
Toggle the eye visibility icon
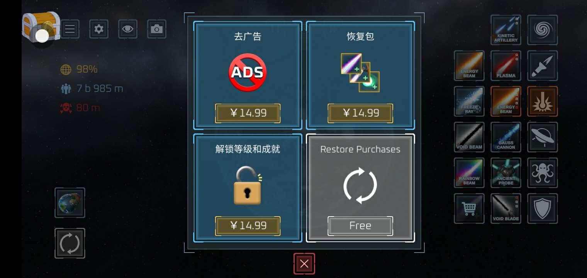pos(128,29)
